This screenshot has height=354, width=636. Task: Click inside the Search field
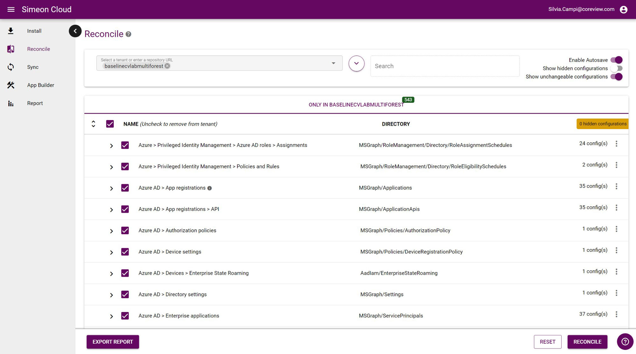pos(445,66)
